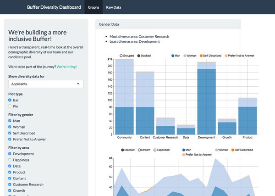
Task: Select Expanded mode for area chart
Action: click(161, 150)
